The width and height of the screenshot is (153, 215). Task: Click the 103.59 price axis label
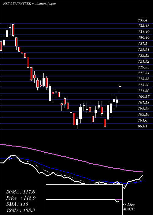[x=144, y=115]
